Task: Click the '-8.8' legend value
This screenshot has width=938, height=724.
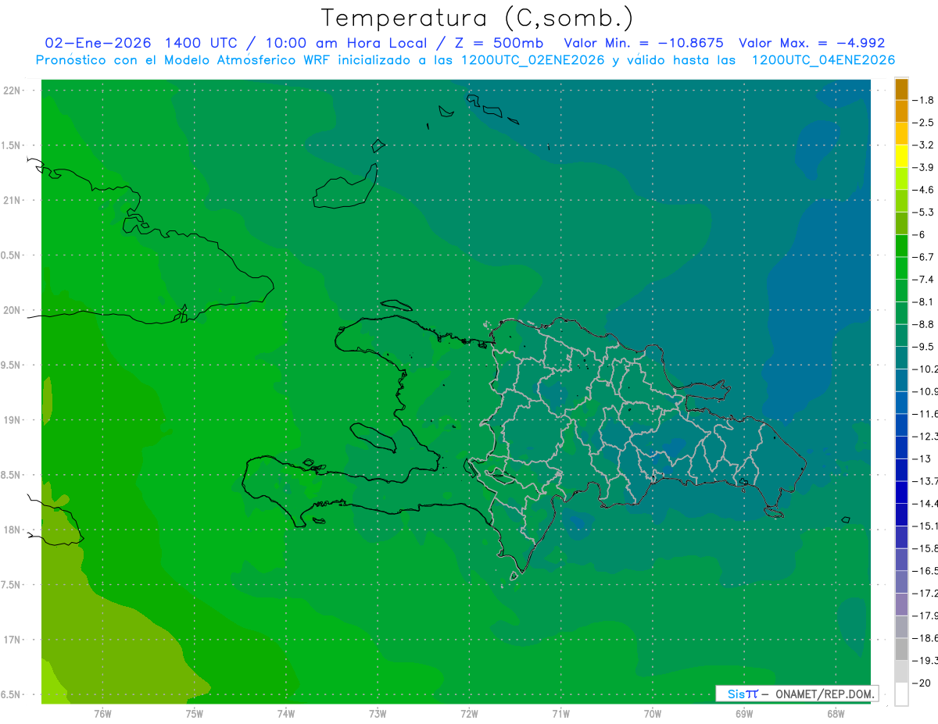Action: [x=924, y=324]
